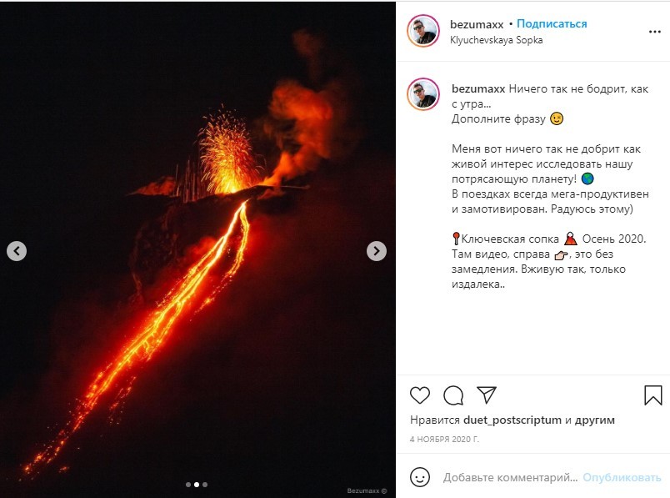Focus the 'Добавьте комментарий' input field

(510, 478)
